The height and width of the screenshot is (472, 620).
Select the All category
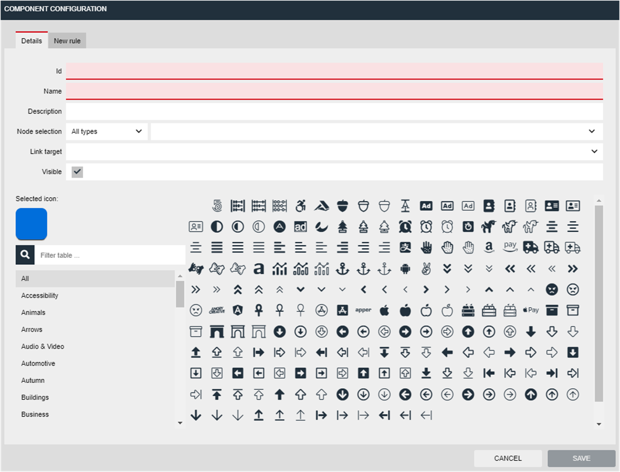[x=95, y=278]
